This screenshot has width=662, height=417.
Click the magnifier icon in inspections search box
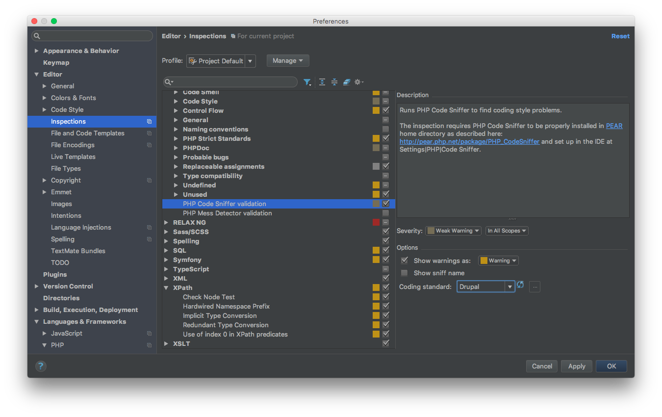point(169,82)
